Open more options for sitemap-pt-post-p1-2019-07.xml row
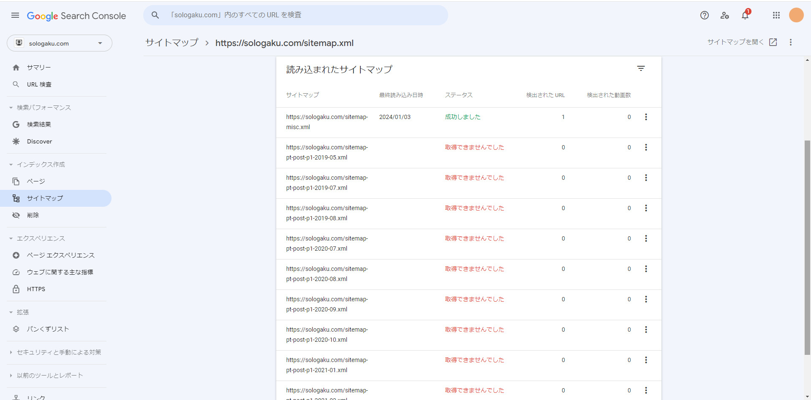This screenshot has height=400, width=811. (x=645, y=178)
